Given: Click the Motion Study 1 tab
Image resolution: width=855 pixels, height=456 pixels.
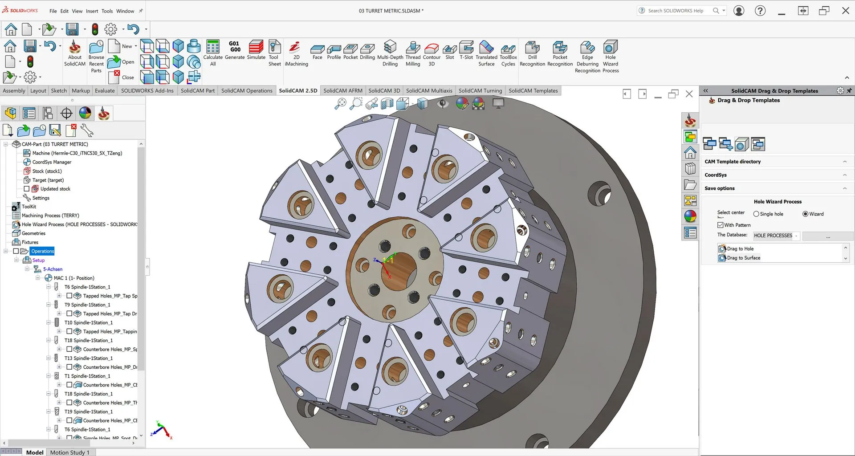Looking at the screenshot, I should [69, 452].
